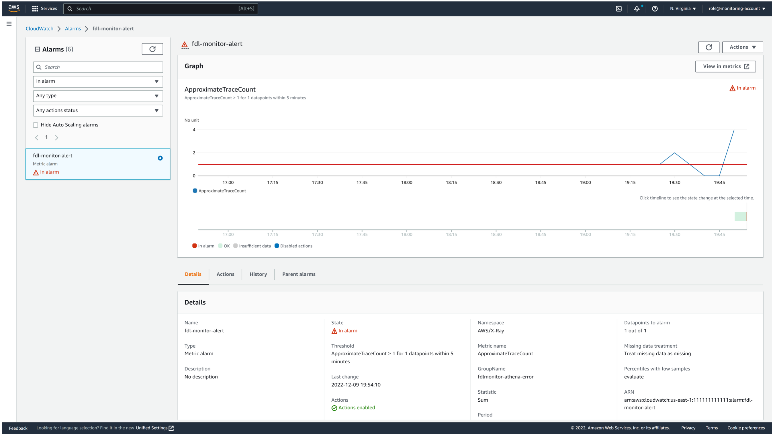Open the In alarm state filter dropdown
The image size is (775, 438).
coord(97,81)
